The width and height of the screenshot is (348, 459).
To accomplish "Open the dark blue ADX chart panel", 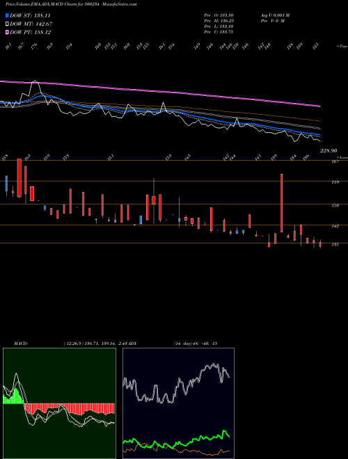I will coord(178,403).
